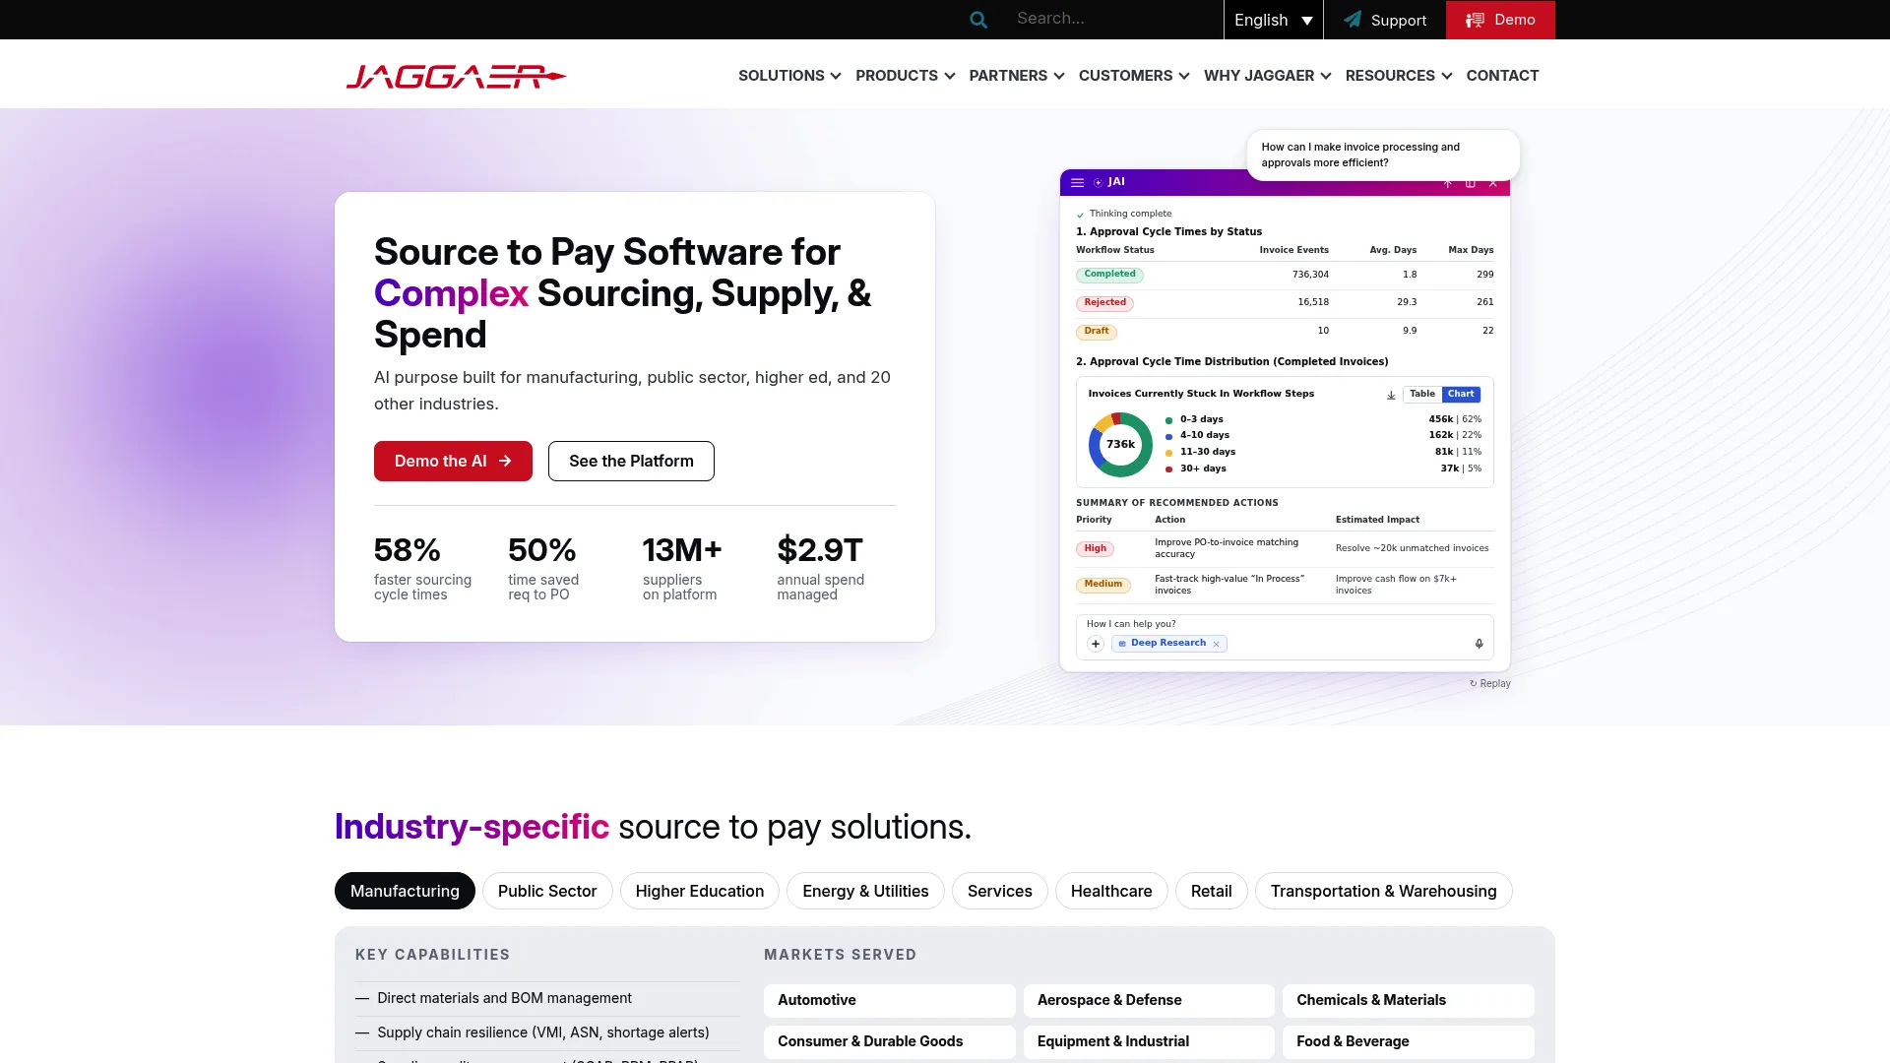Click the See the Platform button
Screen dimensions: 1890x1063
tap(631, 461)
